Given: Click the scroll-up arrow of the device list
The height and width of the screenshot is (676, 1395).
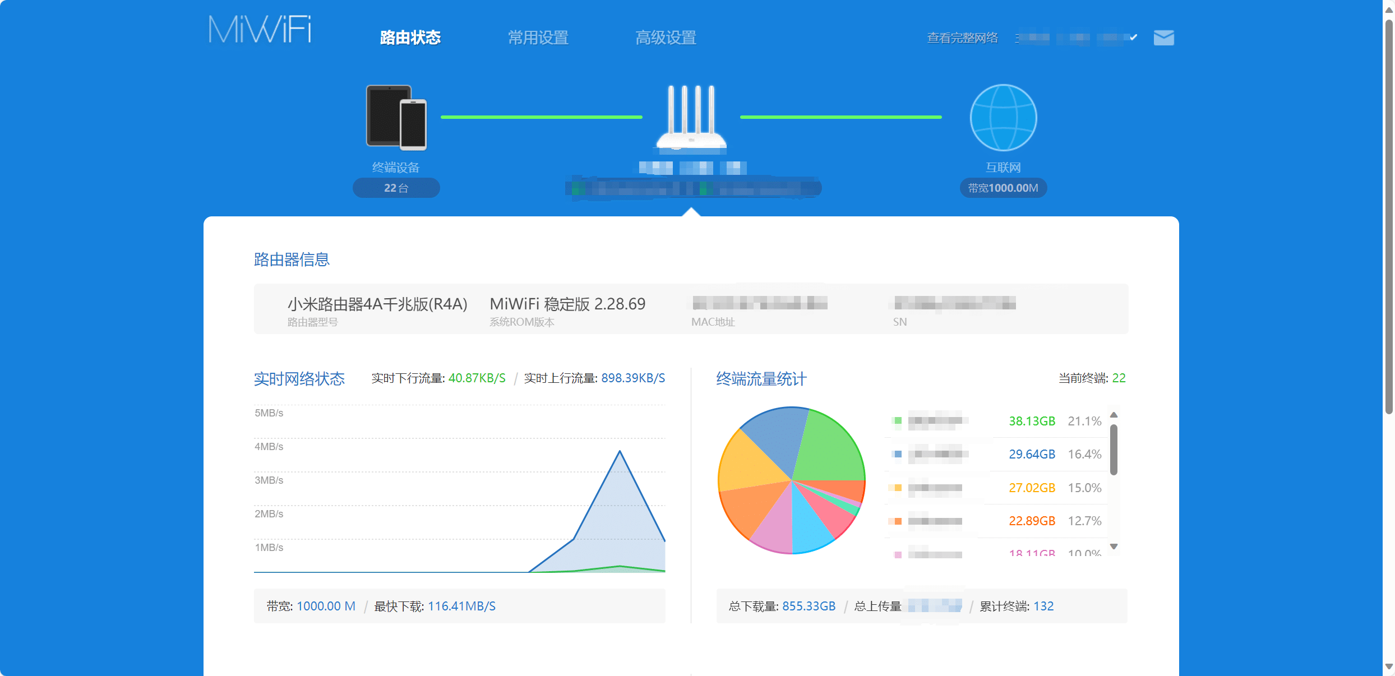Looking at the screenshot, I should click(1114, 415).
